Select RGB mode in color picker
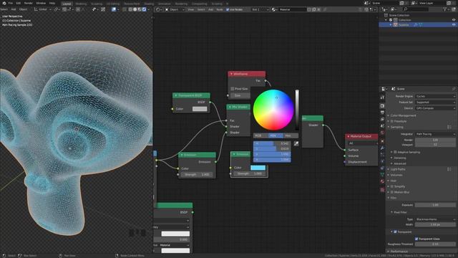 [x=260, y=135]
